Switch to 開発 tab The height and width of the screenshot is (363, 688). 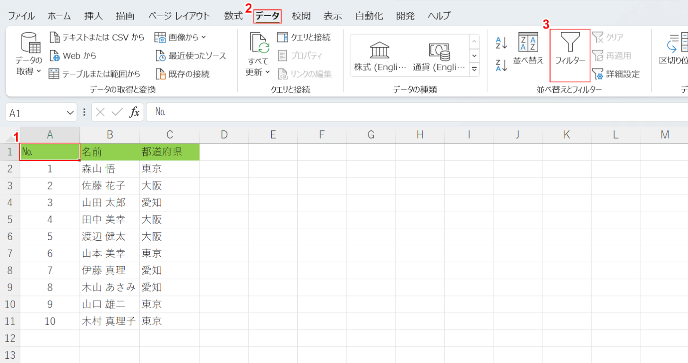click(x=405, y=16)
